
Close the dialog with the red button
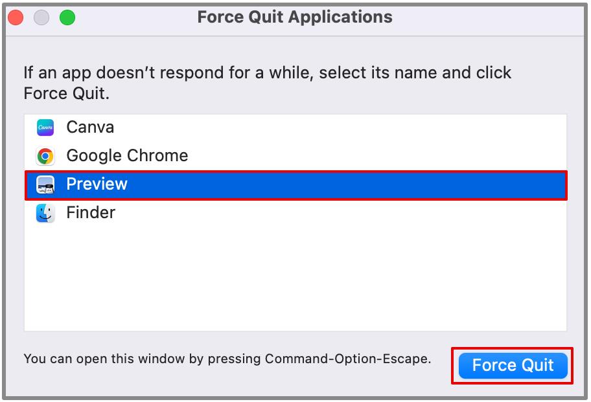coord(16,17)
